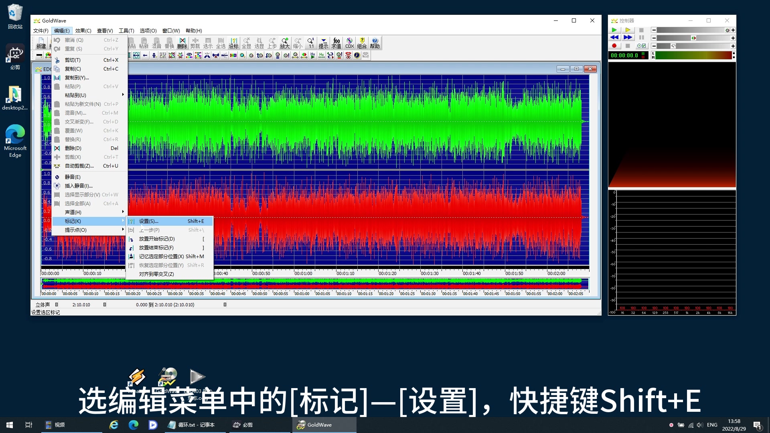
Task: Toggle the monitor checkbox beside the record controls
Action: pos(644,46)
